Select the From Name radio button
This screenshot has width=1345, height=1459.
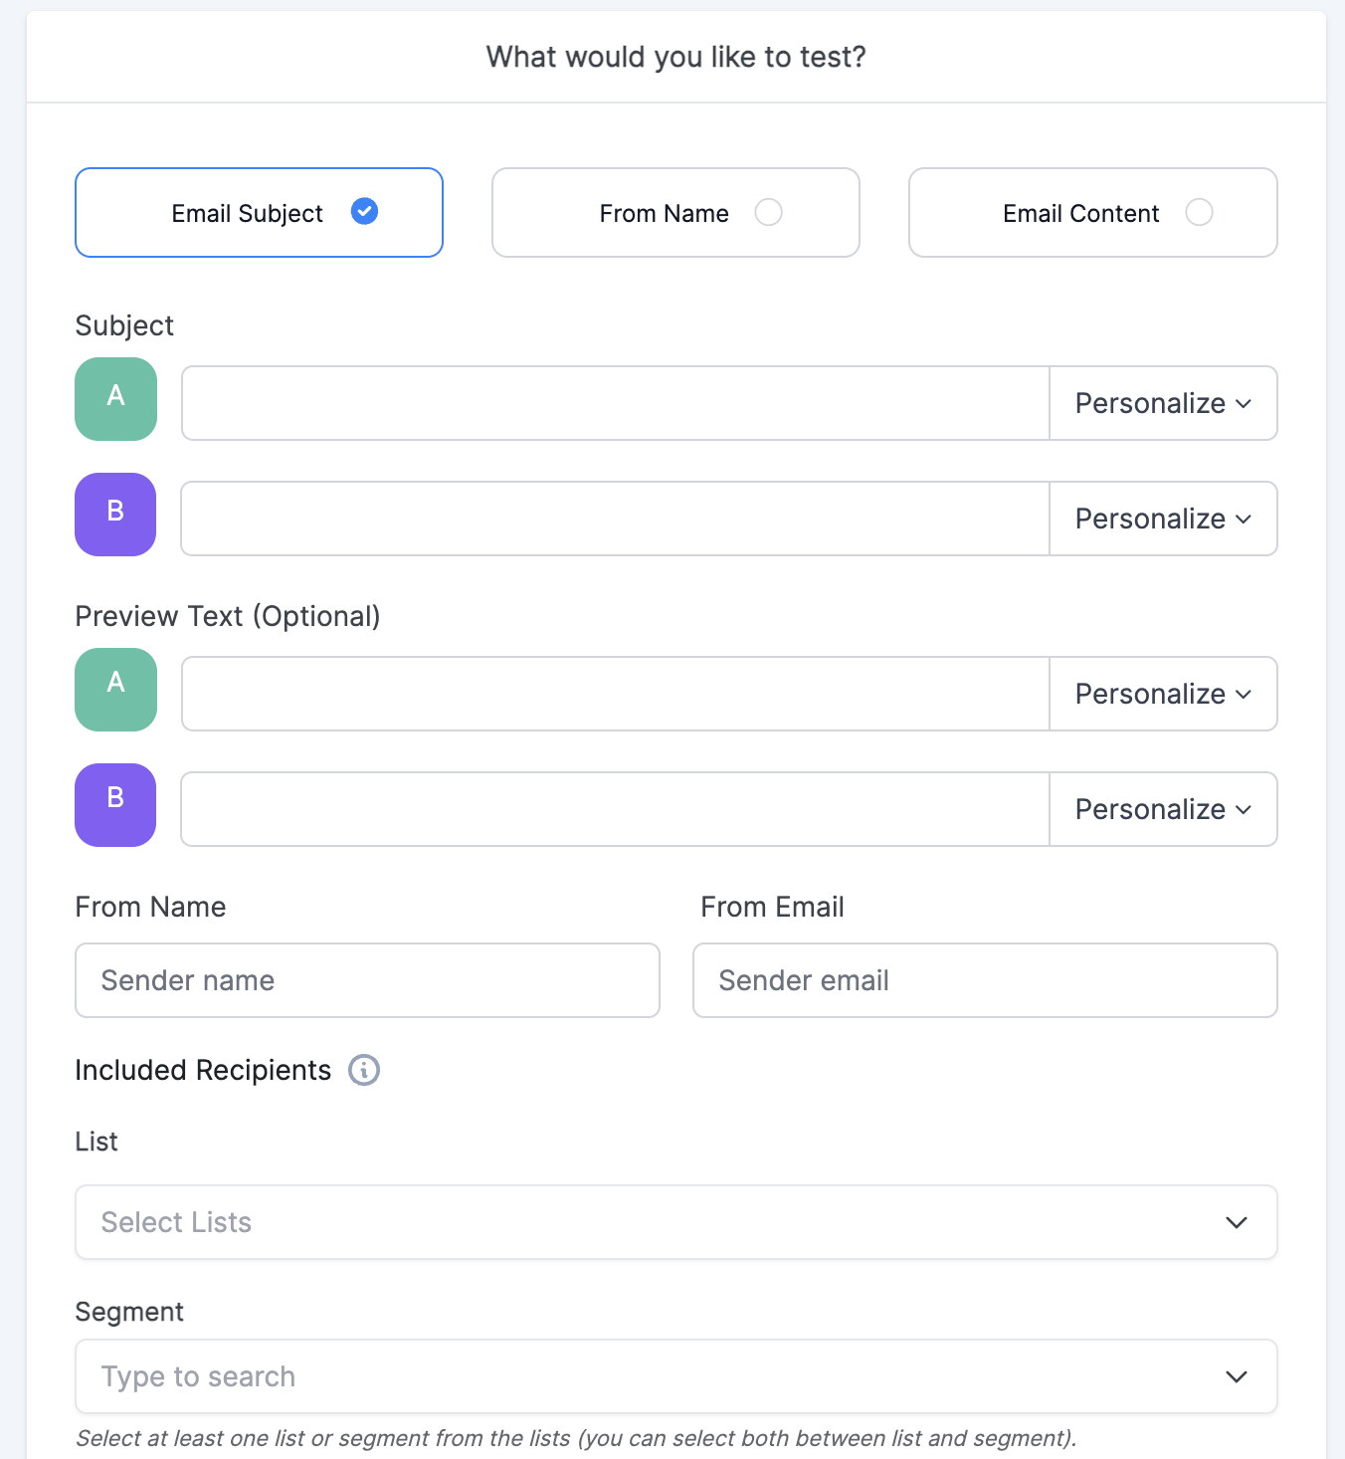[769, 212]
